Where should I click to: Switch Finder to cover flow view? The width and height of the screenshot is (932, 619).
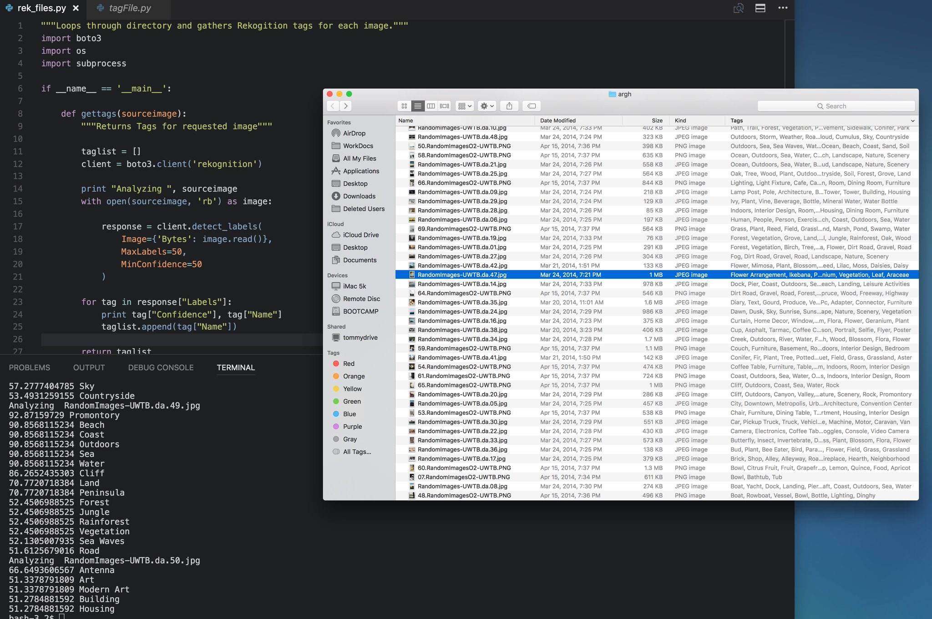pos(445,106)
